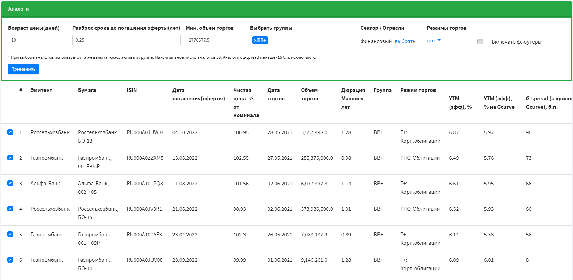The width and height of the screenshot is (573, 280).
Task: Click the 'Альфа-Банк, 002P-05' bond name
Action: [x=93, y=188]
